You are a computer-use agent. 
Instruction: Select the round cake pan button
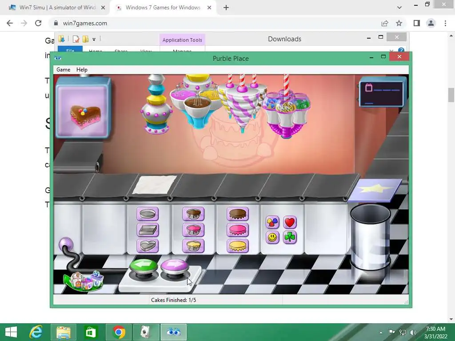point(148,214)
